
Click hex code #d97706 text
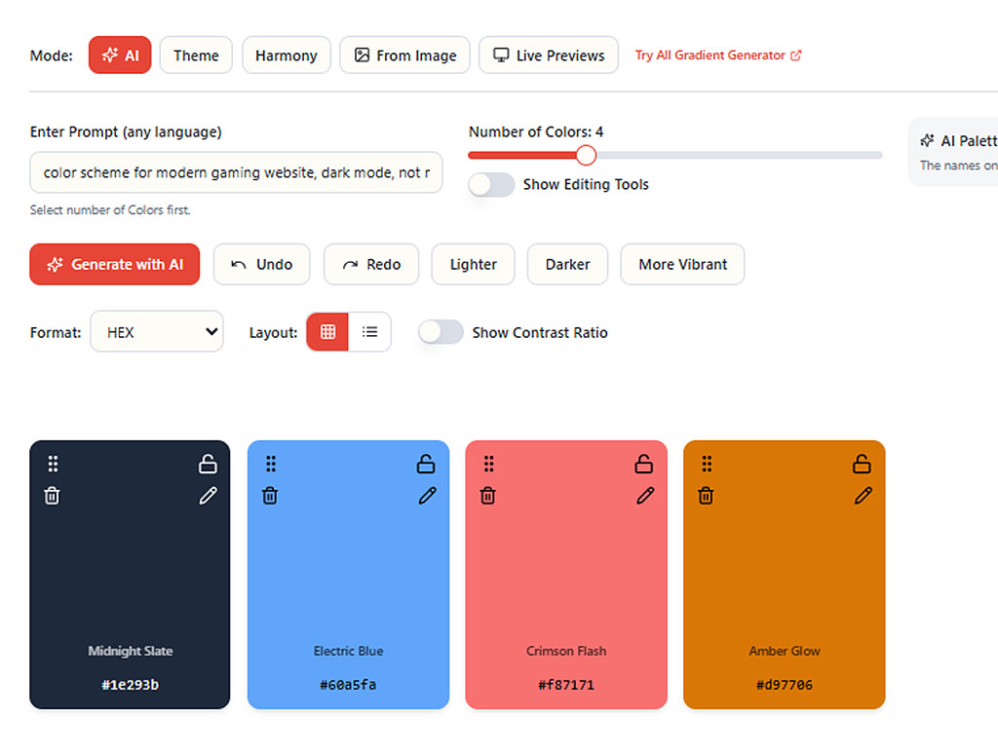[785, 685]
